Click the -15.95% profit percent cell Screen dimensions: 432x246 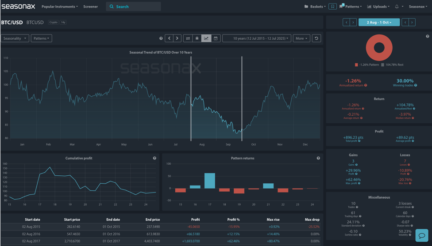[234, 227]
